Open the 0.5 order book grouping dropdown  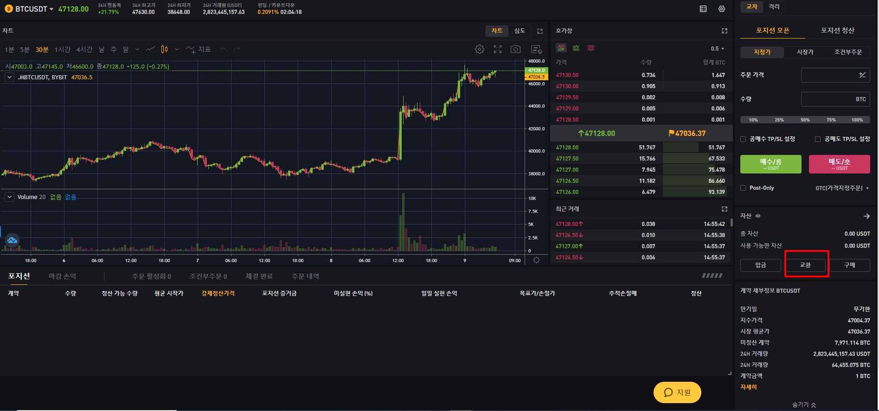click(x=718, y=49)
